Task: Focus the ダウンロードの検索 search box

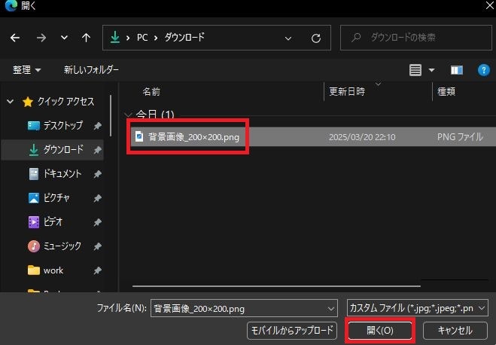Action: pos(416,38)
